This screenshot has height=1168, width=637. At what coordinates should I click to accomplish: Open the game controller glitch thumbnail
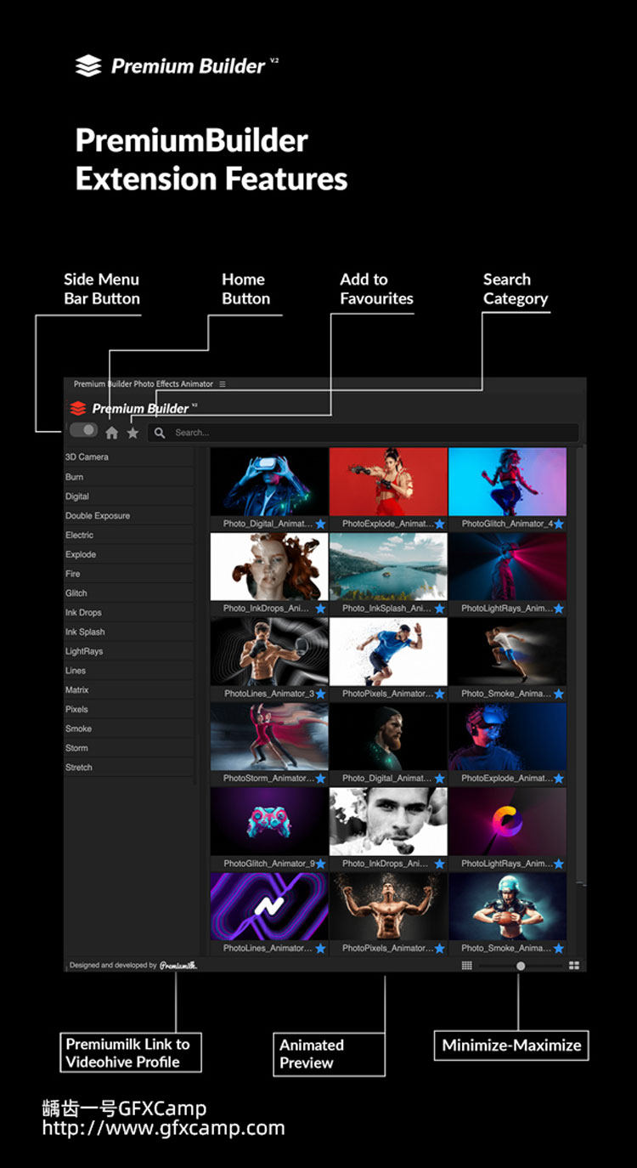(x=269, y=821)
